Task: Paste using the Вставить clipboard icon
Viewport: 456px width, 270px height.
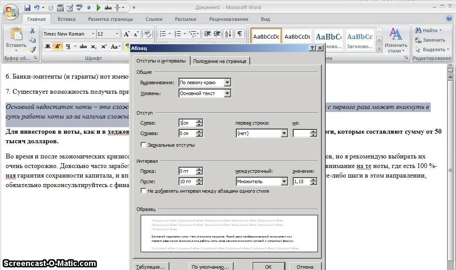Action: pyautogui.click(x=17, y=34)
